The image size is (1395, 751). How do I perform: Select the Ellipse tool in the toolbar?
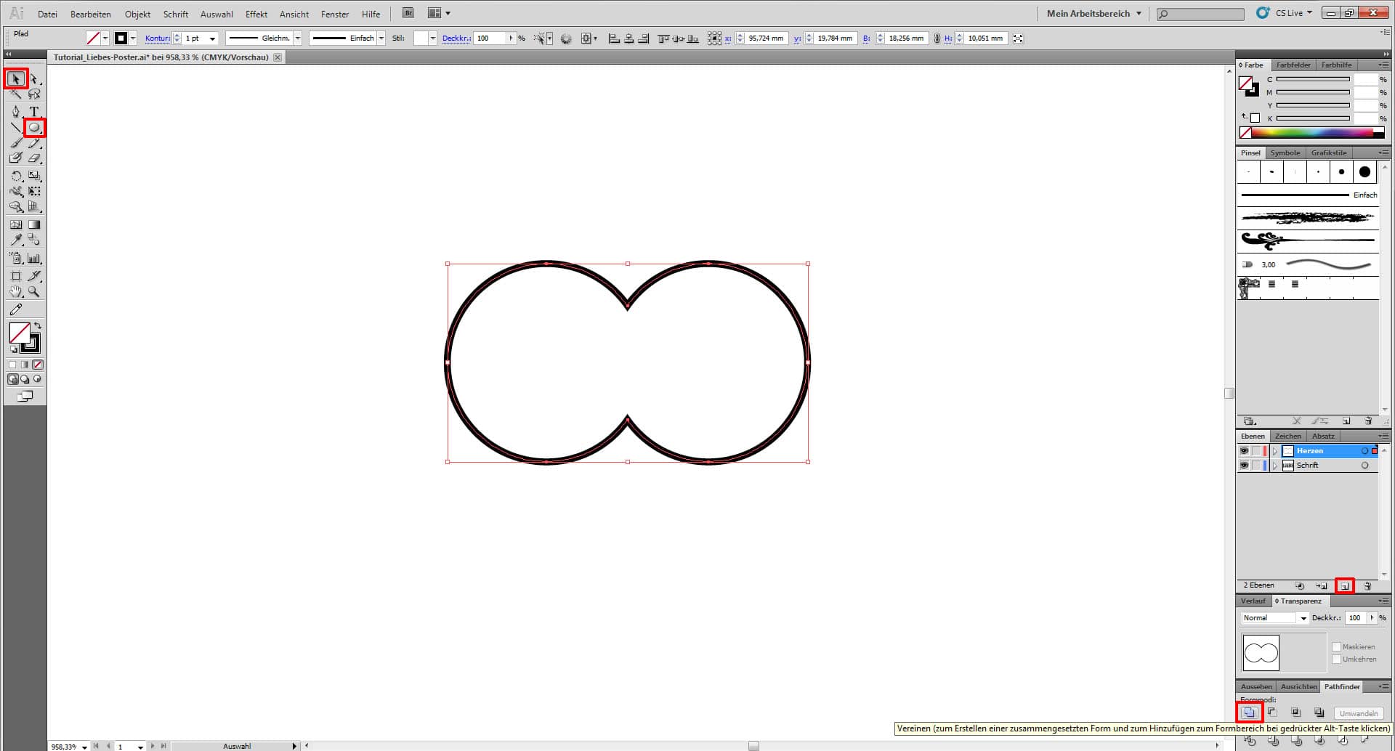tap(33, 127)
